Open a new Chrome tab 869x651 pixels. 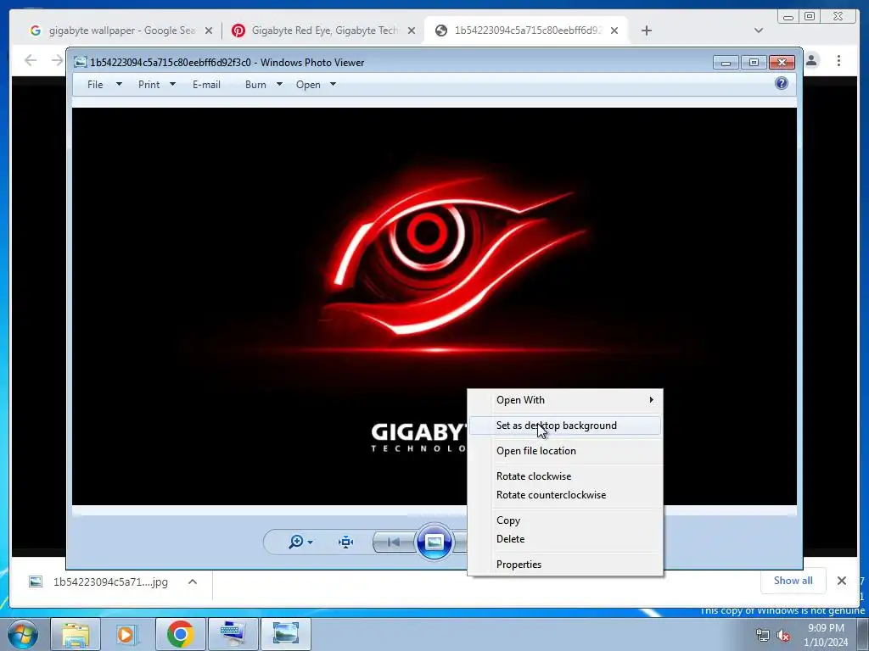[x=646, y=31]
